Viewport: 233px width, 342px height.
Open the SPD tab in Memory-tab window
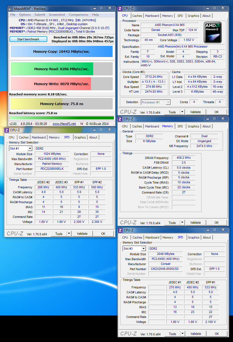(x=180, y=126)
